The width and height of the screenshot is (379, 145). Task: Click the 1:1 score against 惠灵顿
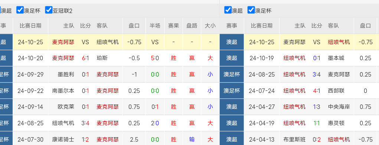click(x=317, y=123)
